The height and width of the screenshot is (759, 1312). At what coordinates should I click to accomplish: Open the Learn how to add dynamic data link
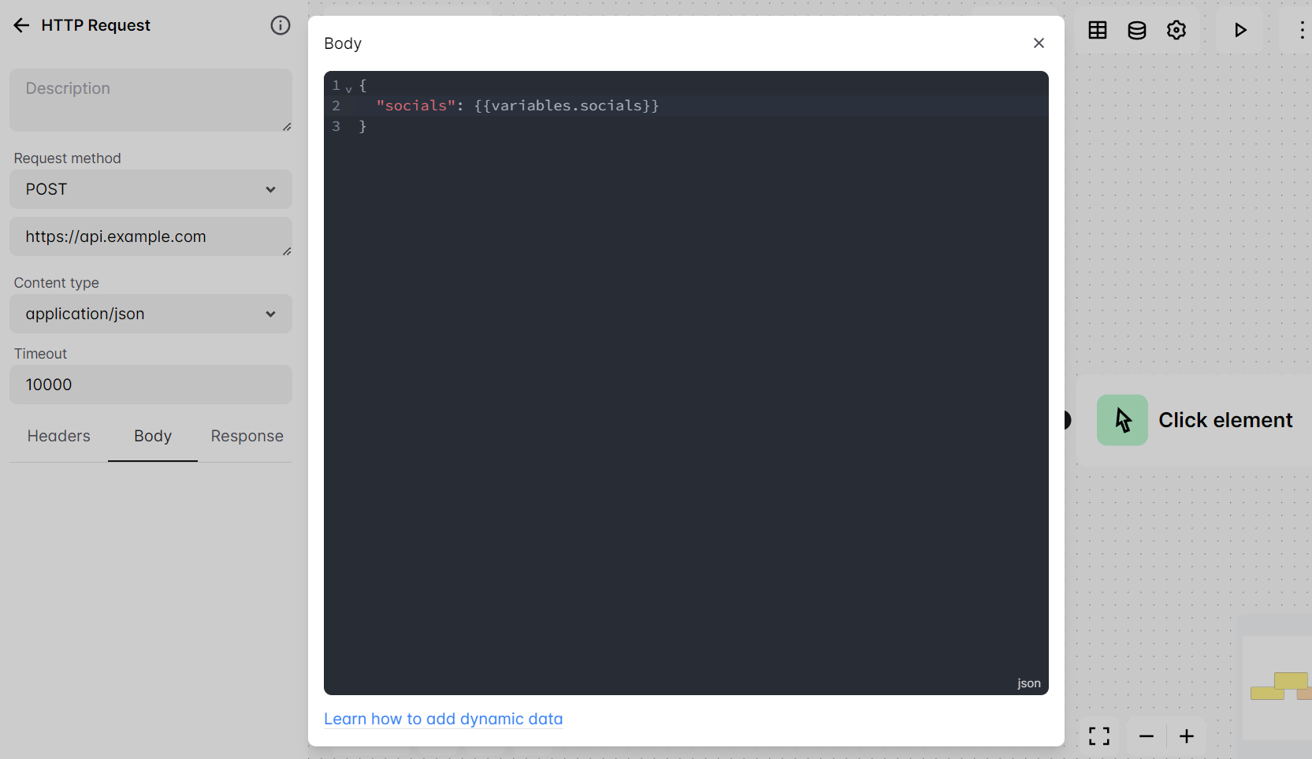[x=443, y=719]
